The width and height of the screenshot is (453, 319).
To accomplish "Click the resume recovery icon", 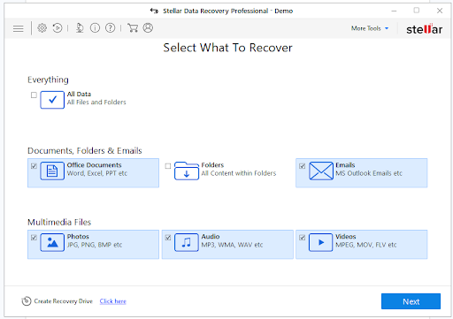I will [58, 28].
